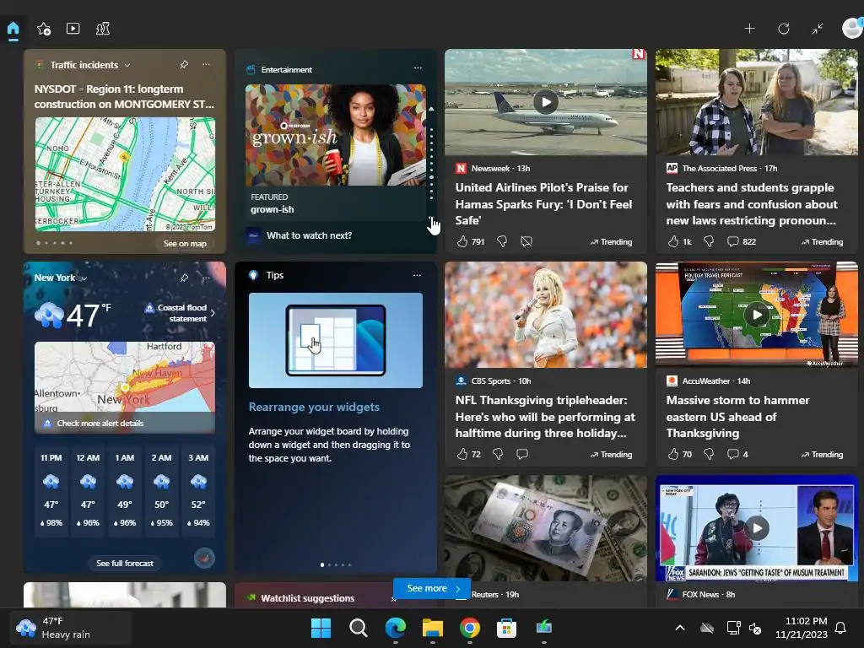Image resolution: width=864 pixels, height=648 pixels.
Task: Click See on map button
Action: point(185,244)
